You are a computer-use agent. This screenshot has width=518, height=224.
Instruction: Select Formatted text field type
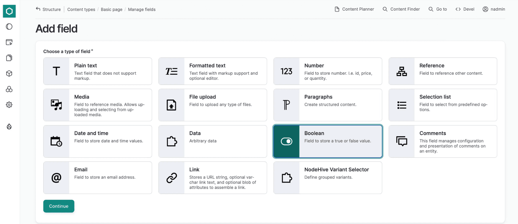pyautogui.click(x=212, y=71)
